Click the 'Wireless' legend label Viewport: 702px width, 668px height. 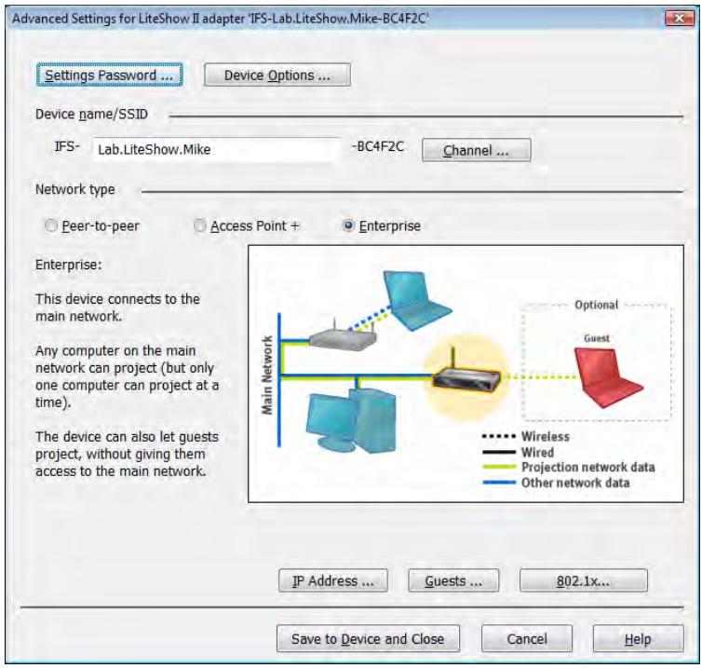point(546,436)
